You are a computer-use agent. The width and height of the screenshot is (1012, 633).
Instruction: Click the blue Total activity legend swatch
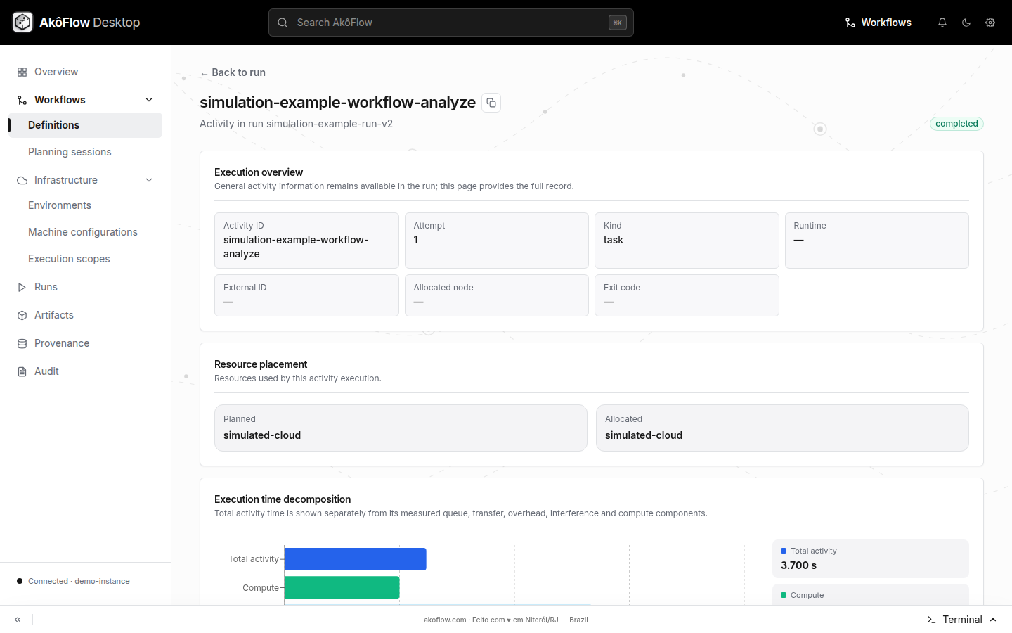coord(784,551)
